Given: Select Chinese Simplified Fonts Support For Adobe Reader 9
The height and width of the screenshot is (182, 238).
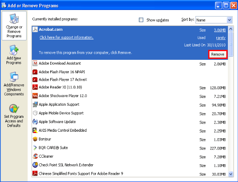Looking at the screenshot, I should [x=81, y=173].
